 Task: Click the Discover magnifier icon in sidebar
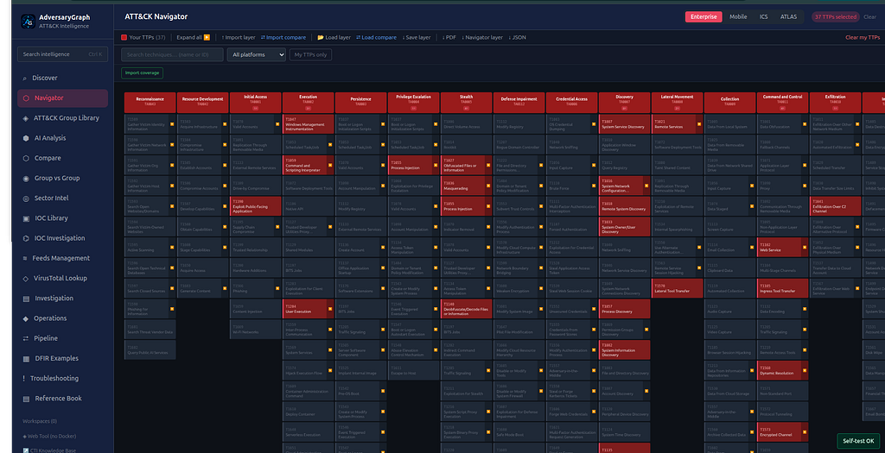pyautogui.click(x=25, y=79)
